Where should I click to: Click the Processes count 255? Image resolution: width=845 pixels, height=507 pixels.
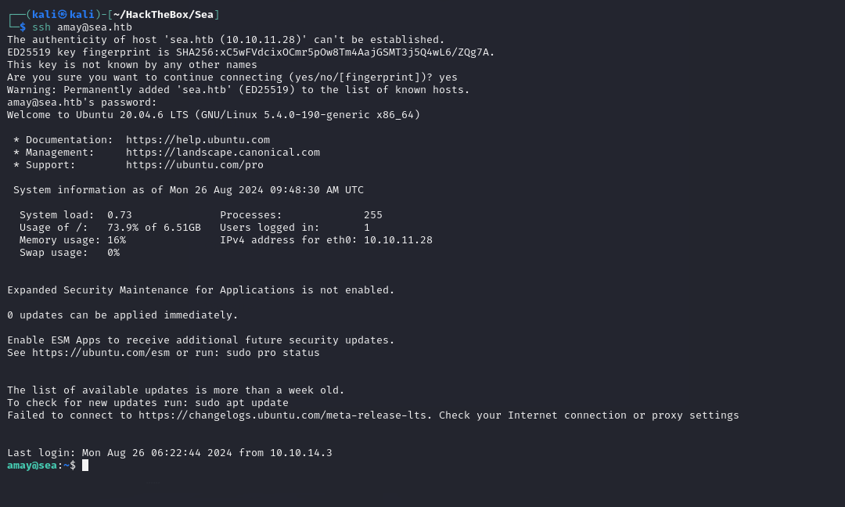pos(373,215)
